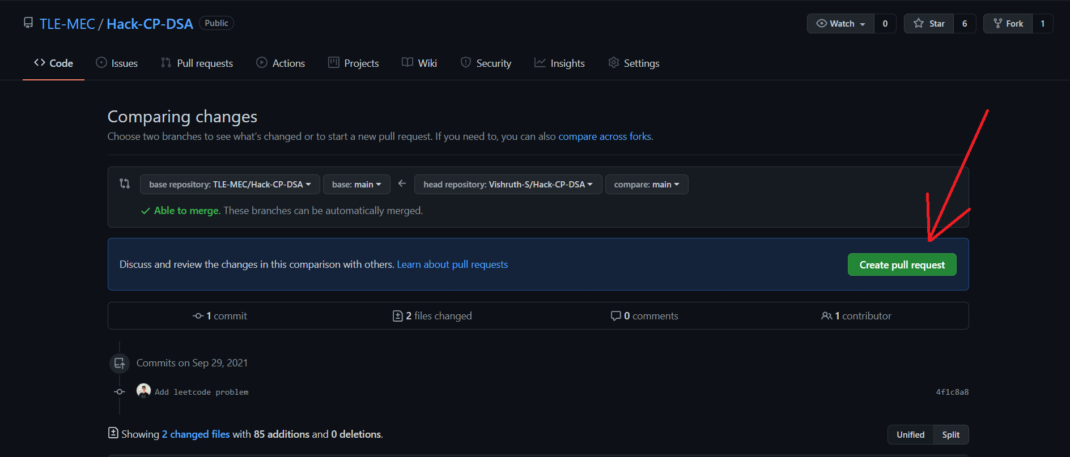Screen dimensions: 1070x457
Task: Switch to the Security tab
Action: [x=486, y=63]
